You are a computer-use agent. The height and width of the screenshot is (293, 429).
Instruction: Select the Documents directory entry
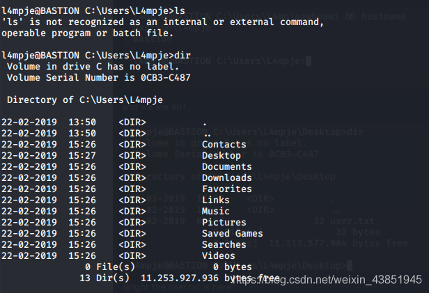pos(227,167)
